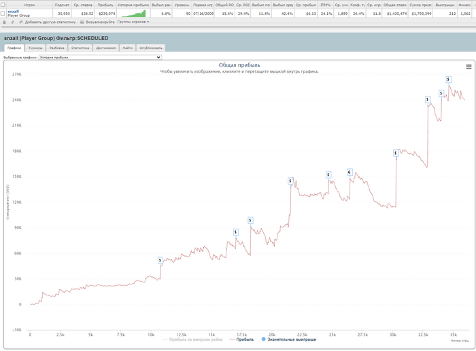This screenshot has height=351, width=476.
Task: Click the first game date 07/16/2009
Action: click(x=203, y=14)
